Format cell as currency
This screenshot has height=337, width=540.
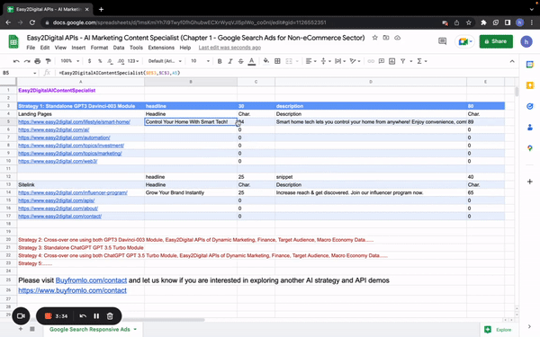(89, 61)
